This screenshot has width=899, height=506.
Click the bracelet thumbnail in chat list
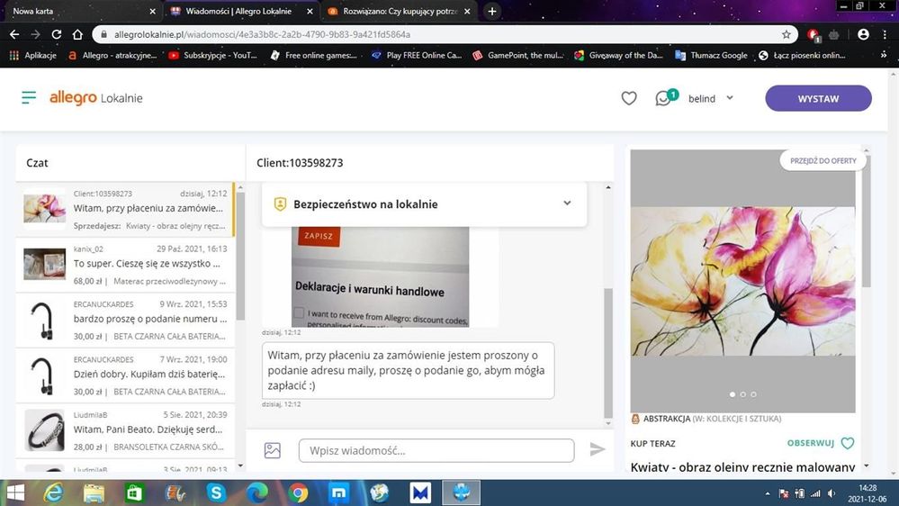point(45,430)
